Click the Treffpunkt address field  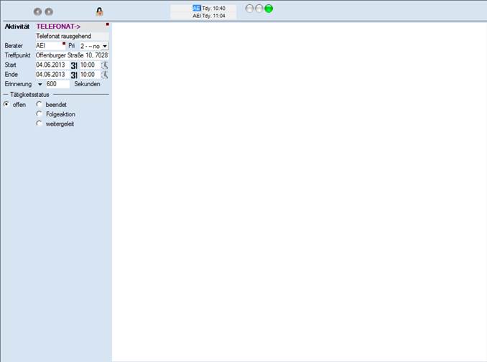(72, 55)
